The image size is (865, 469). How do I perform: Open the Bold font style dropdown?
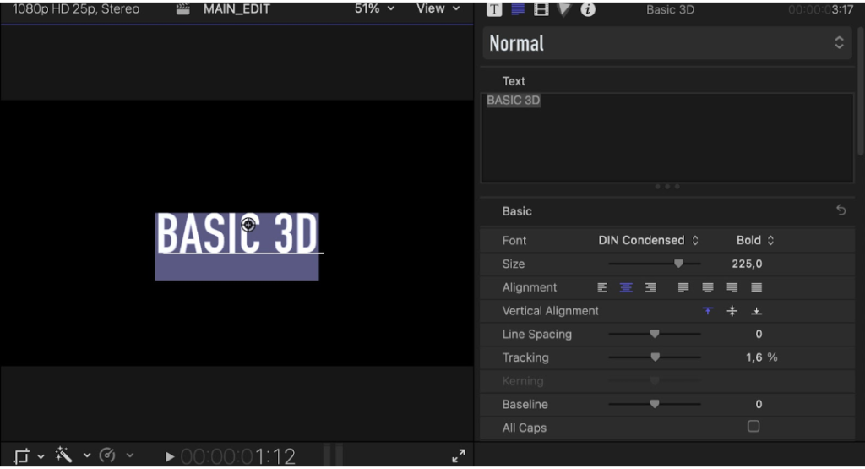[x=755, y=241]
